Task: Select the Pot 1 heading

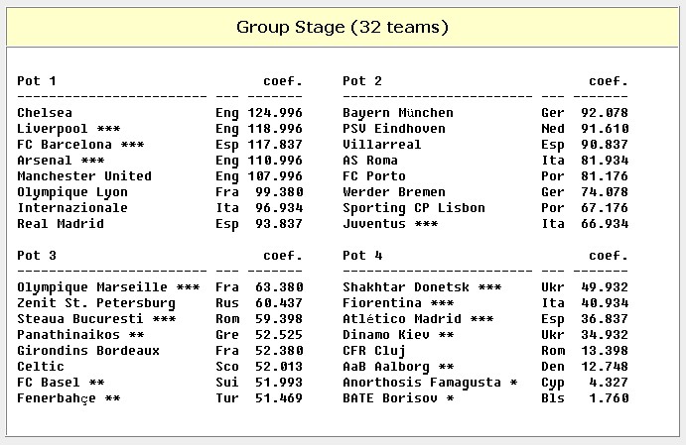Action: 37,81
